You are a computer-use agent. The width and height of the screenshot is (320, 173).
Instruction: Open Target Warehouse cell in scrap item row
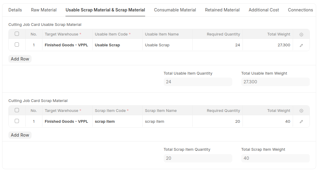click(67, 121)
